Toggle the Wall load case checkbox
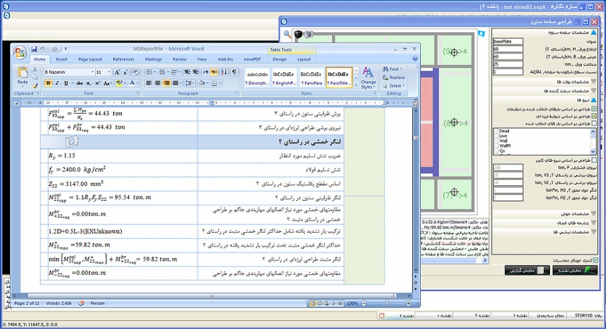Screen dimensions: 606x329 pos(496,141)
